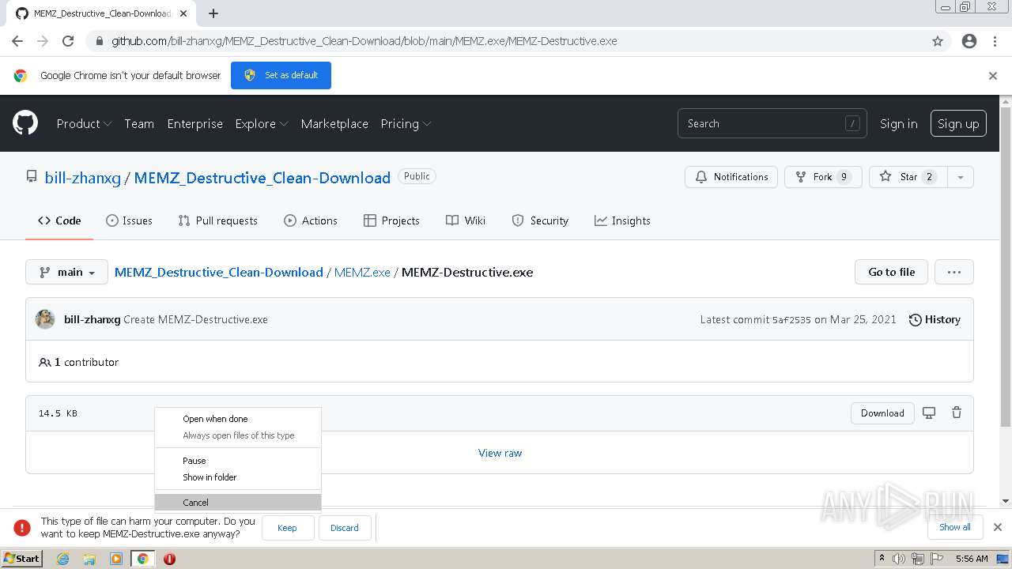The width and height of the screenshot is (1012, 569).
Task: Dismiss the default browser infobar
Action: point(993,76)
